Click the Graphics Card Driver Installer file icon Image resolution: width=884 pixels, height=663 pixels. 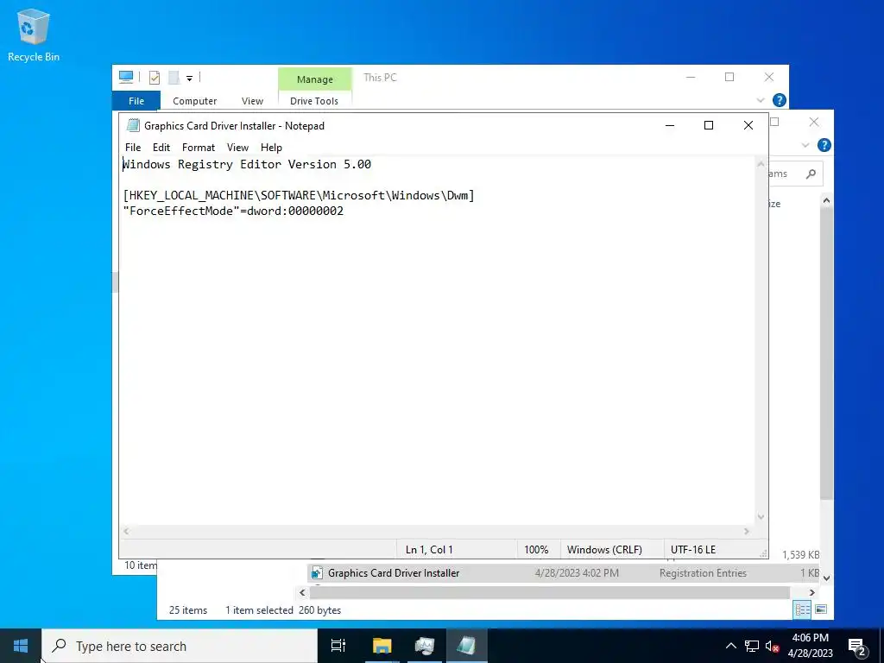click(x=317, y=573)
